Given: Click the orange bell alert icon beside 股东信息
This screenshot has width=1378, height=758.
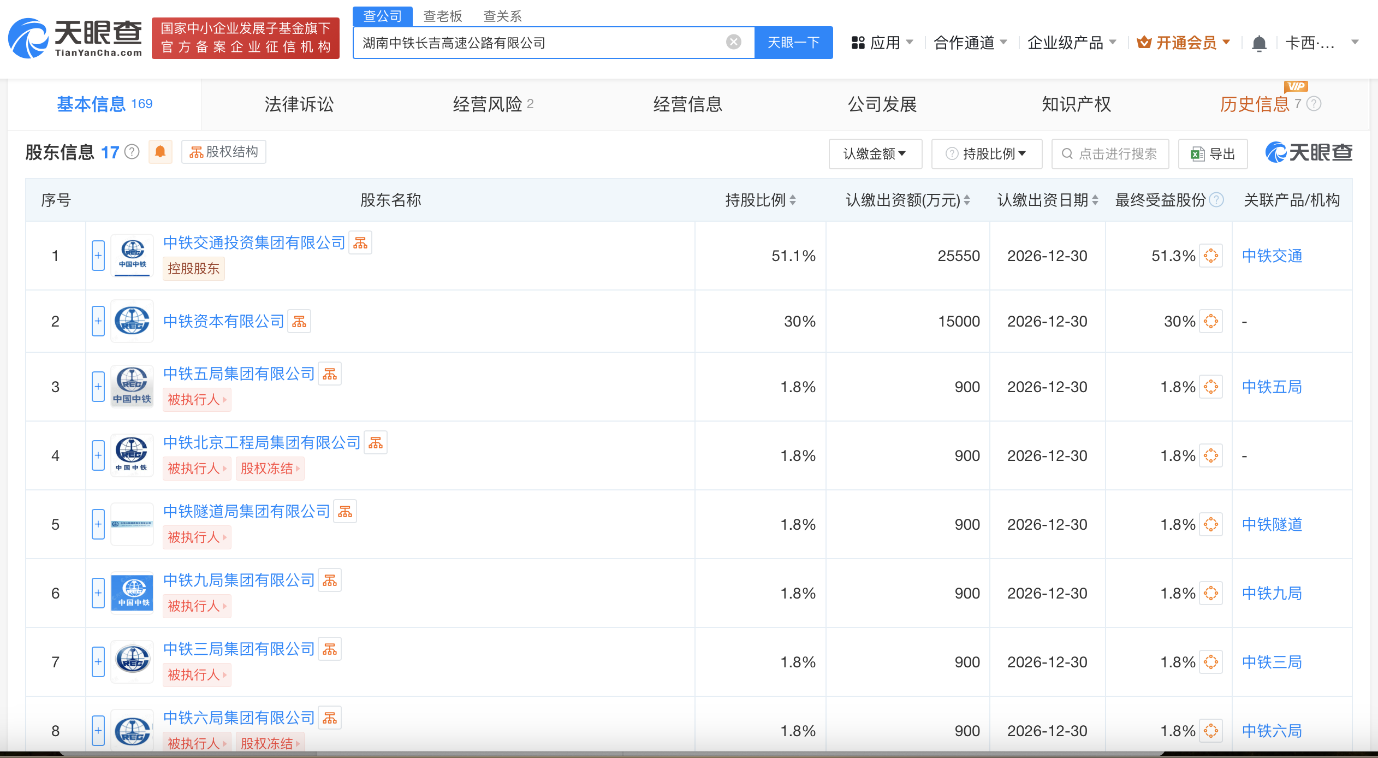Looking at the screenshot, I should 160,152.
